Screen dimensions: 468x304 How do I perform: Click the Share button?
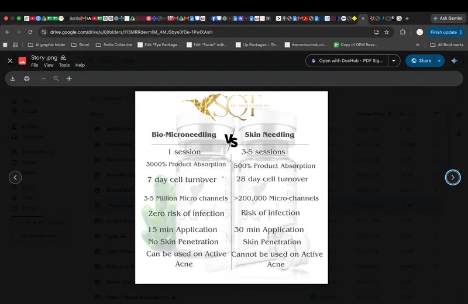pyautogui.click(x=421, y=61)
